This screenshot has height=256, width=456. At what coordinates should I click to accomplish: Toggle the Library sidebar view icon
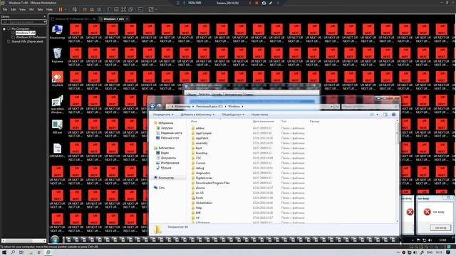(109, 9)
